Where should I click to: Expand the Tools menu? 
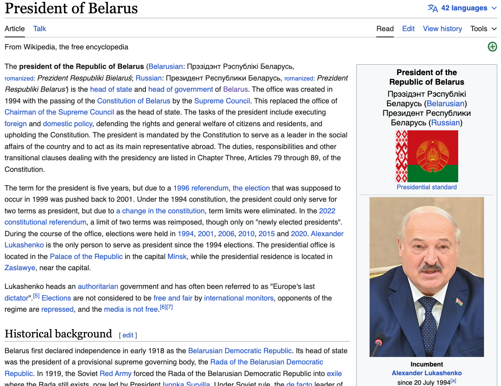coord(484,29)
